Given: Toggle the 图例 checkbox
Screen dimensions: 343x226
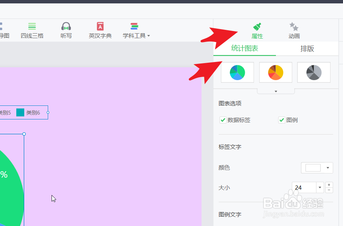Looking at the screenshot, I should 282,120.
